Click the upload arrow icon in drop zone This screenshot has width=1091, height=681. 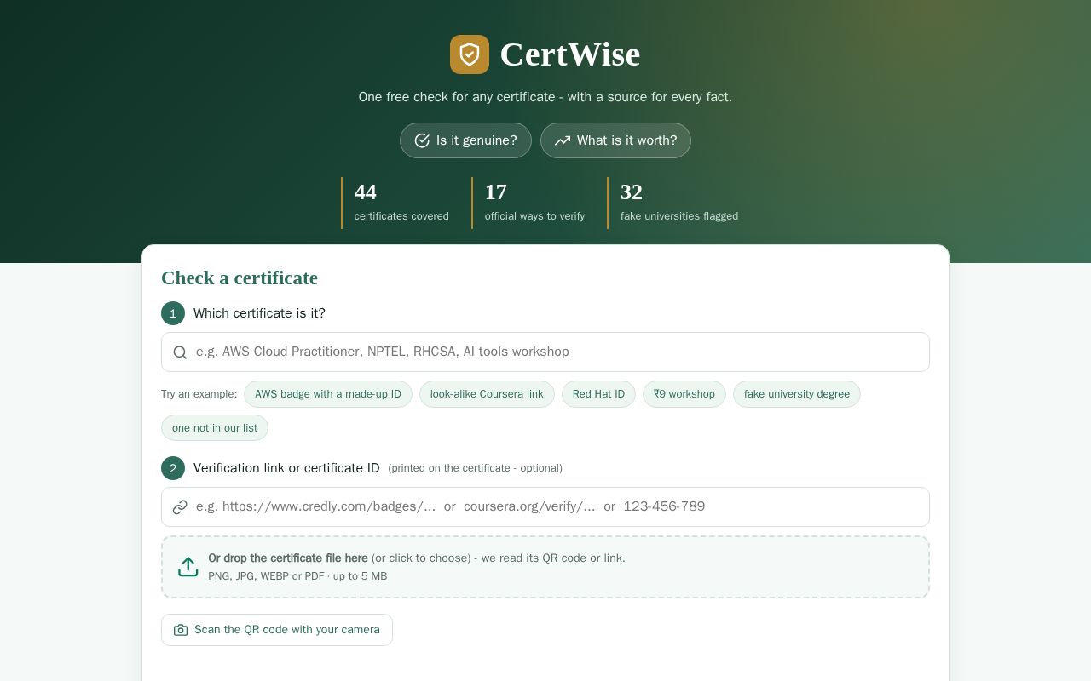tap(188, 567)
